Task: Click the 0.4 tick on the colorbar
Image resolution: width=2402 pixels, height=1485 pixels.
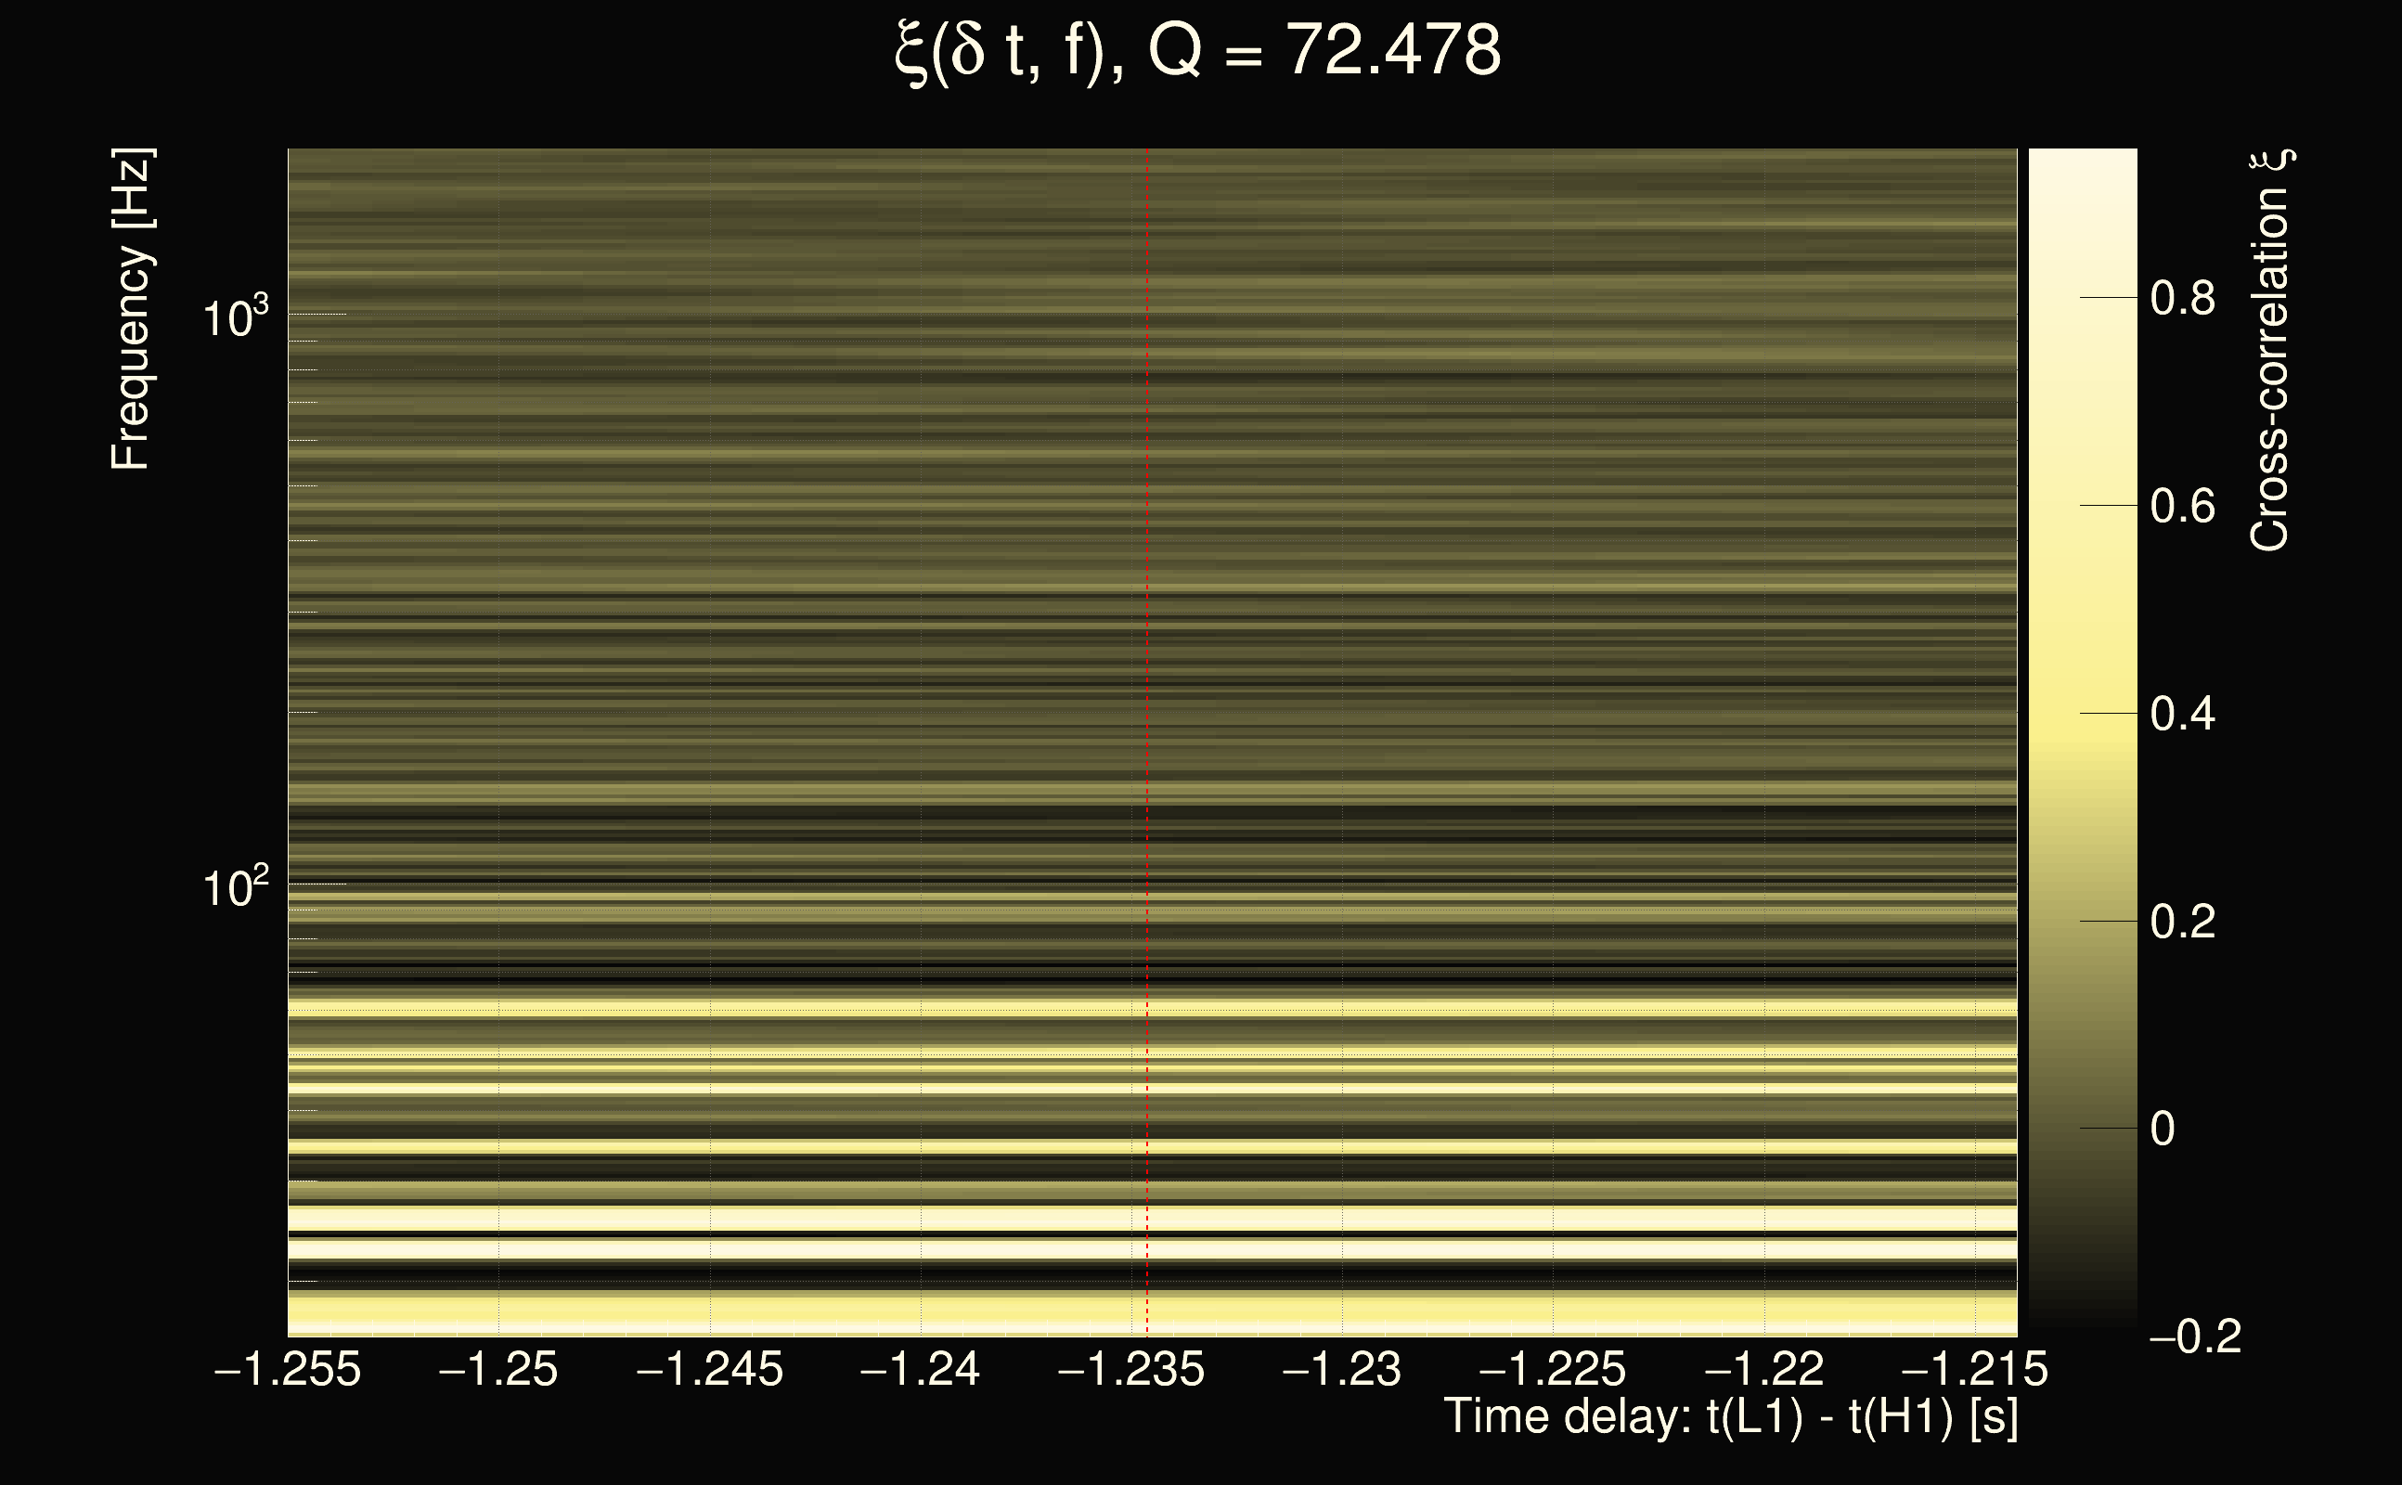Action: point(2182,714)
